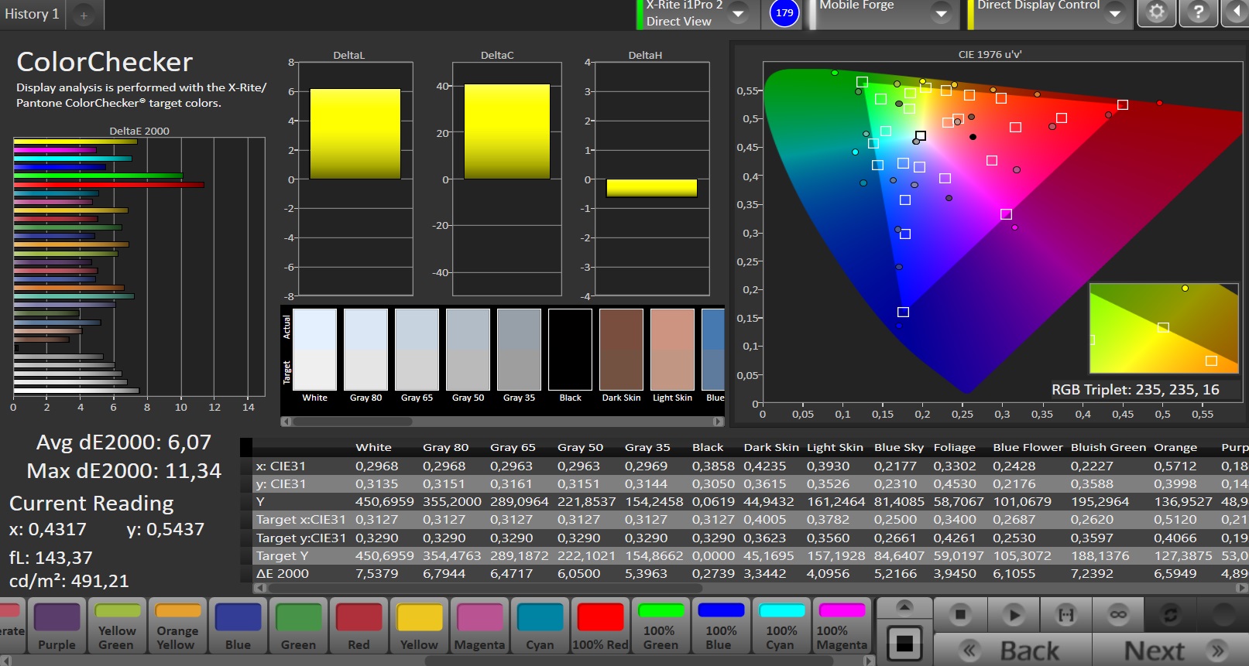1249x666 pixels.
Task: Select the 100% Red color swatch
Action: tap(600, 627)
